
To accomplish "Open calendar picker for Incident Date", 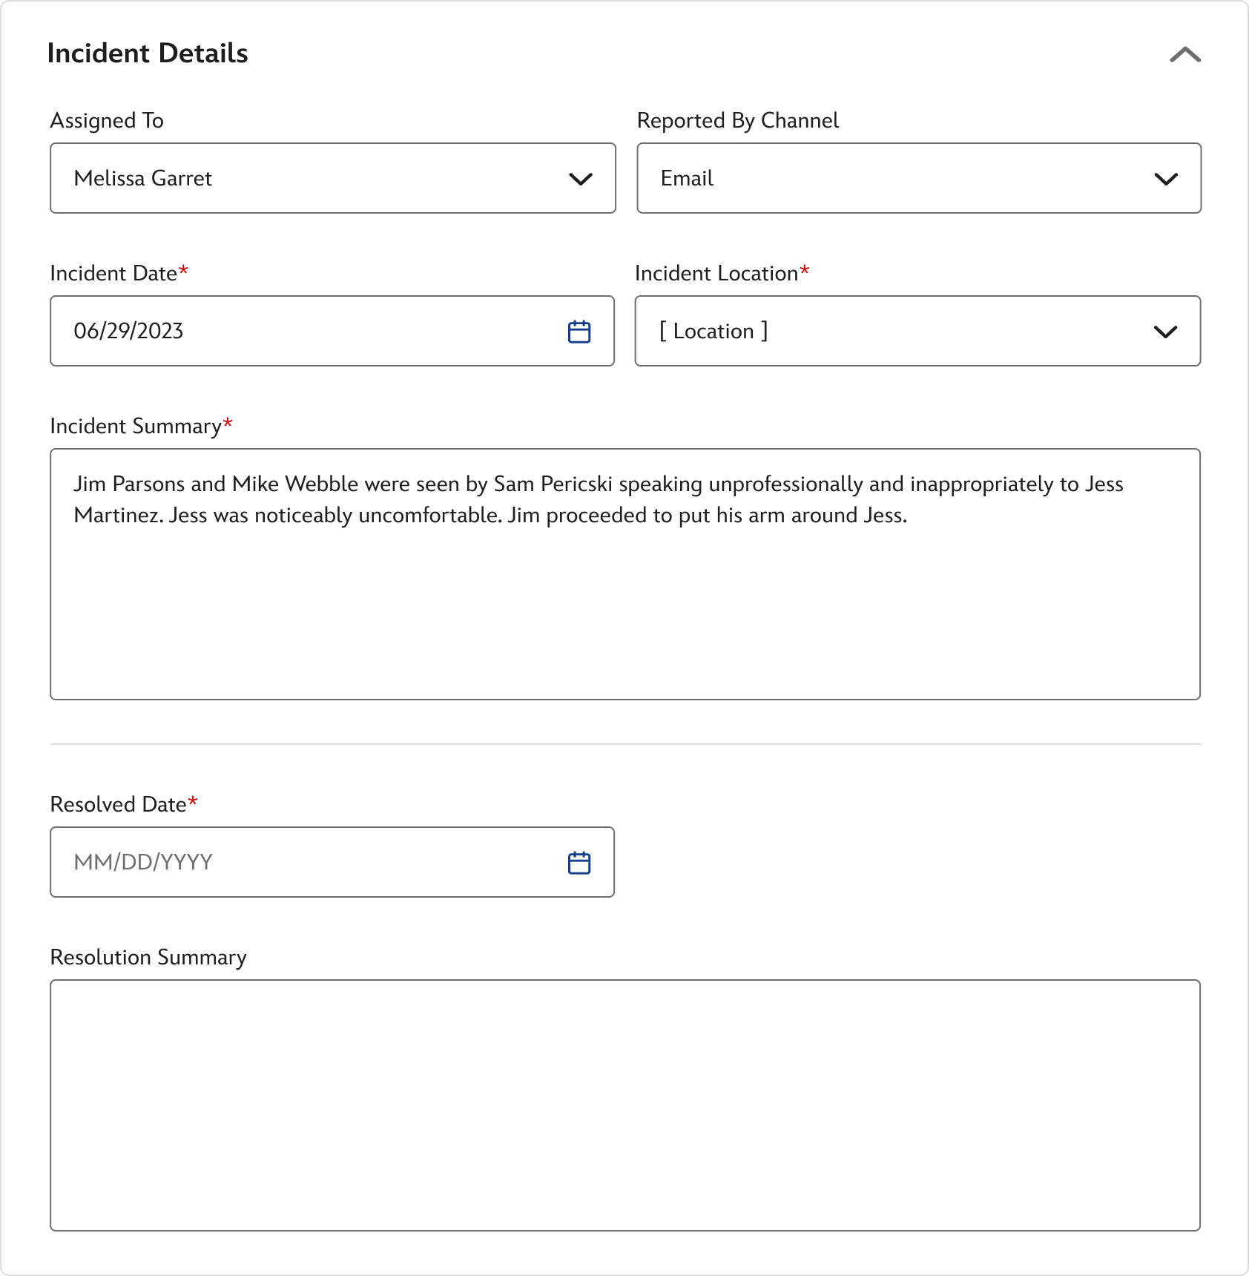I will pyautogui.click(x=579, y=332).
